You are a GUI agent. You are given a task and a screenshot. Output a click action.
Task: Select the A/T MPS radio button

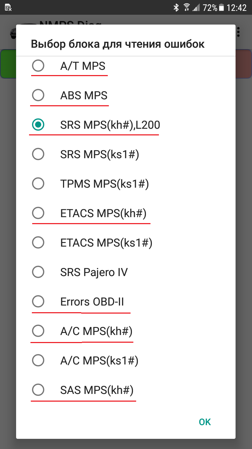38,66
